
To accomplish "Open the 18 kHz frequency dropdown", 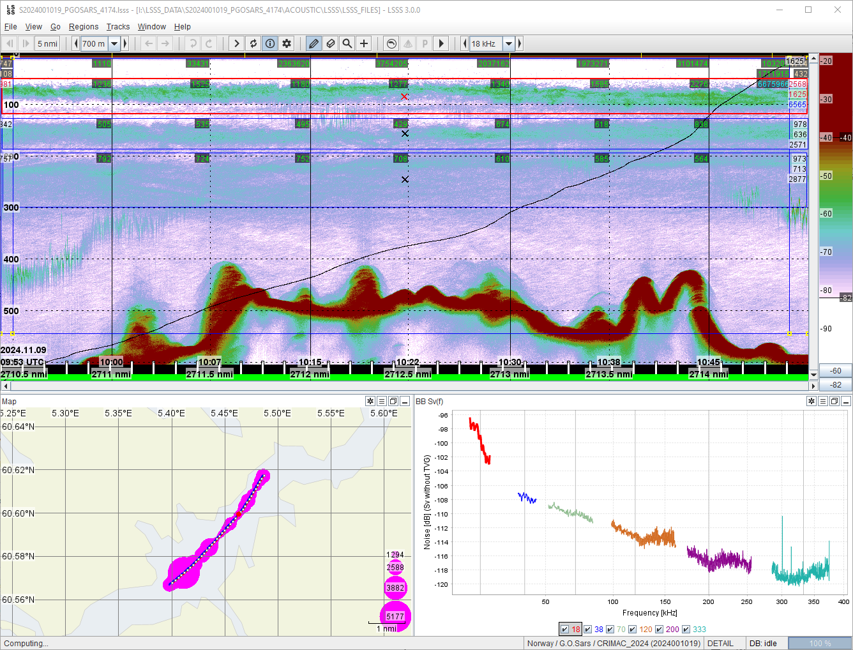I will pos(509,43).
